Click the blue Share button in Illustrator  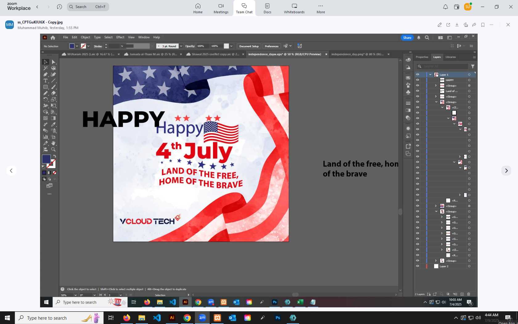tap(407, 38)
